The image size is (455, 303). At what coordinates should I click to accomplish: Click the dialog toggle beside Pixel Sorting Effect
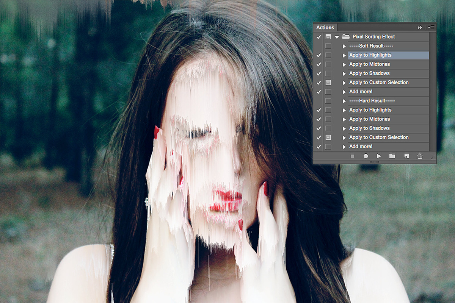pyautogui.click(x=328, y=36)
